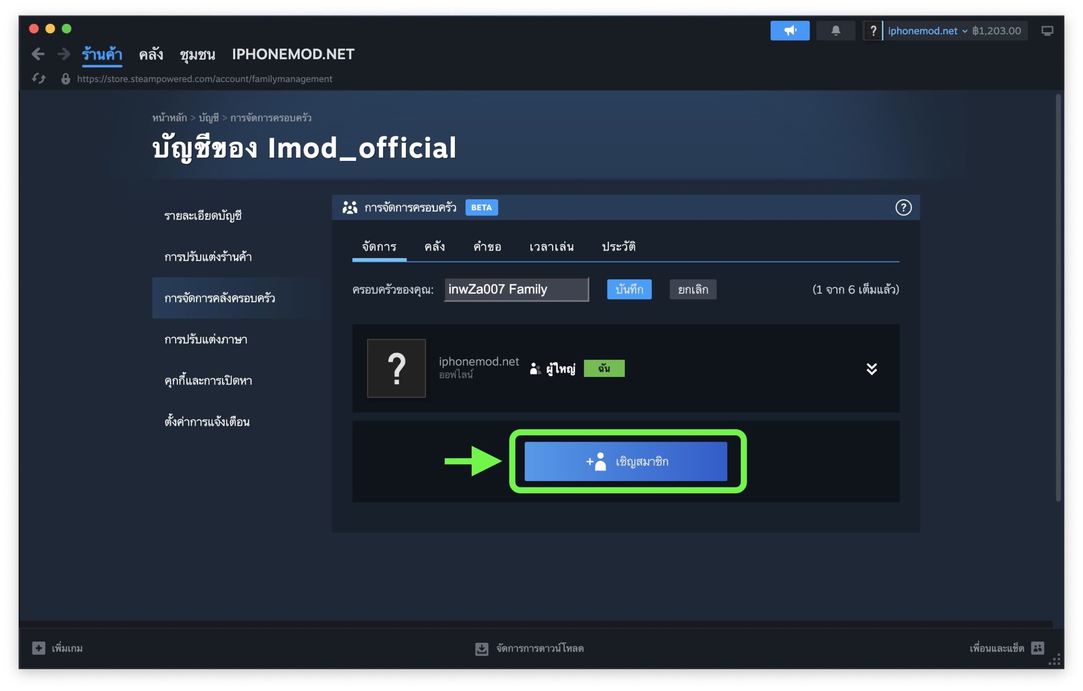Switch to the เวลาเล่น tab
Viewport: 1083px width, 691px height.
[x=551, y=247]
